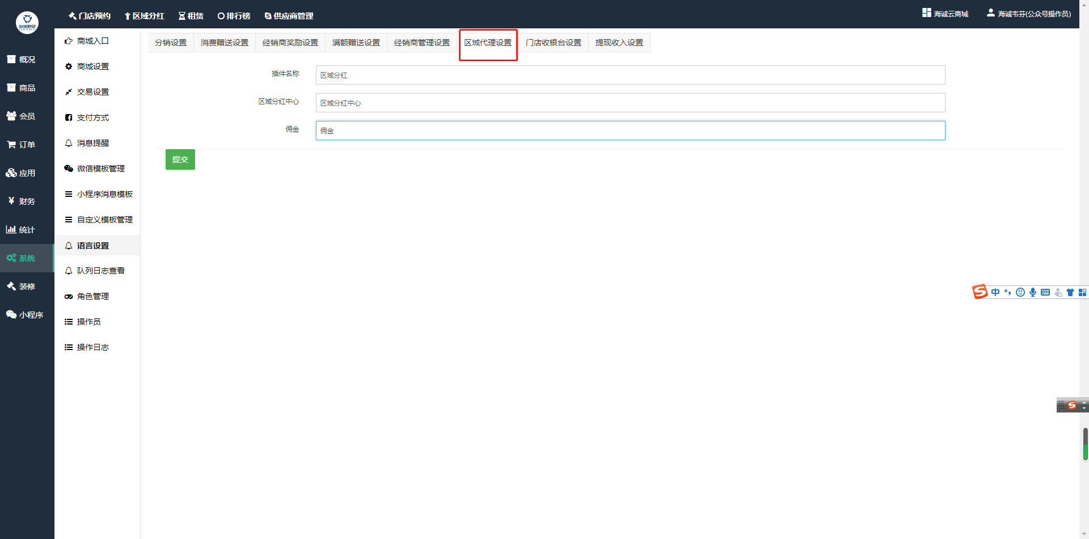This screenshot has width=1089, height=539.
Task: Open the 概况 overview section in the dark sidebar
Action: click(21, 60)
